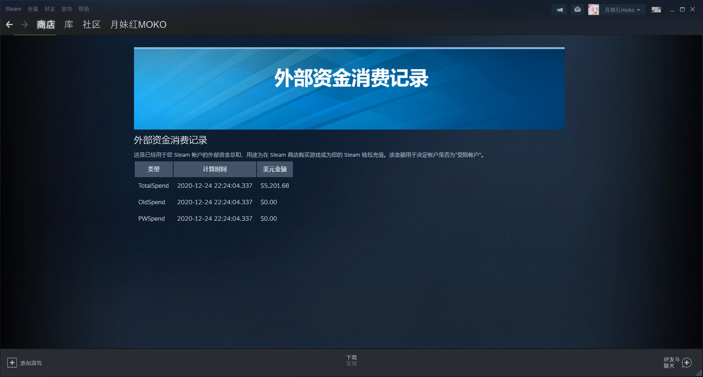The image size is (703, 377).
Task: Switch to the 社区 tab
Action: pyautogui.click(x=92, y=25)
